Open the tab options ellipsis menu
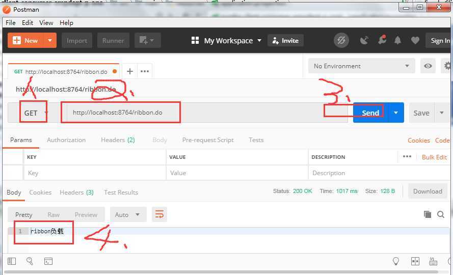 [x=144, y=71]
